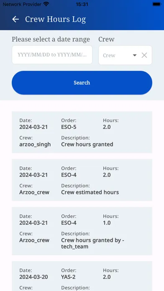Tap the Network Provider carrier text

coord(22,4)
